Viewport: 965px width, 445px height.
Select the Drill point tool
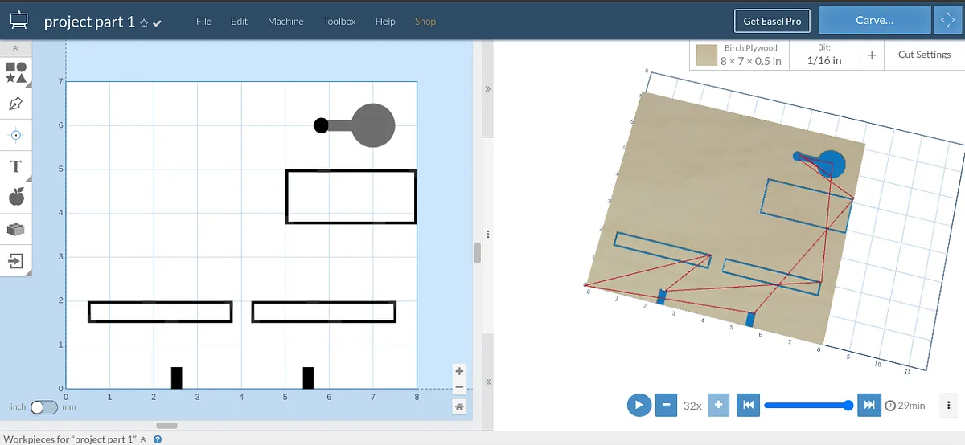point(16,135)
